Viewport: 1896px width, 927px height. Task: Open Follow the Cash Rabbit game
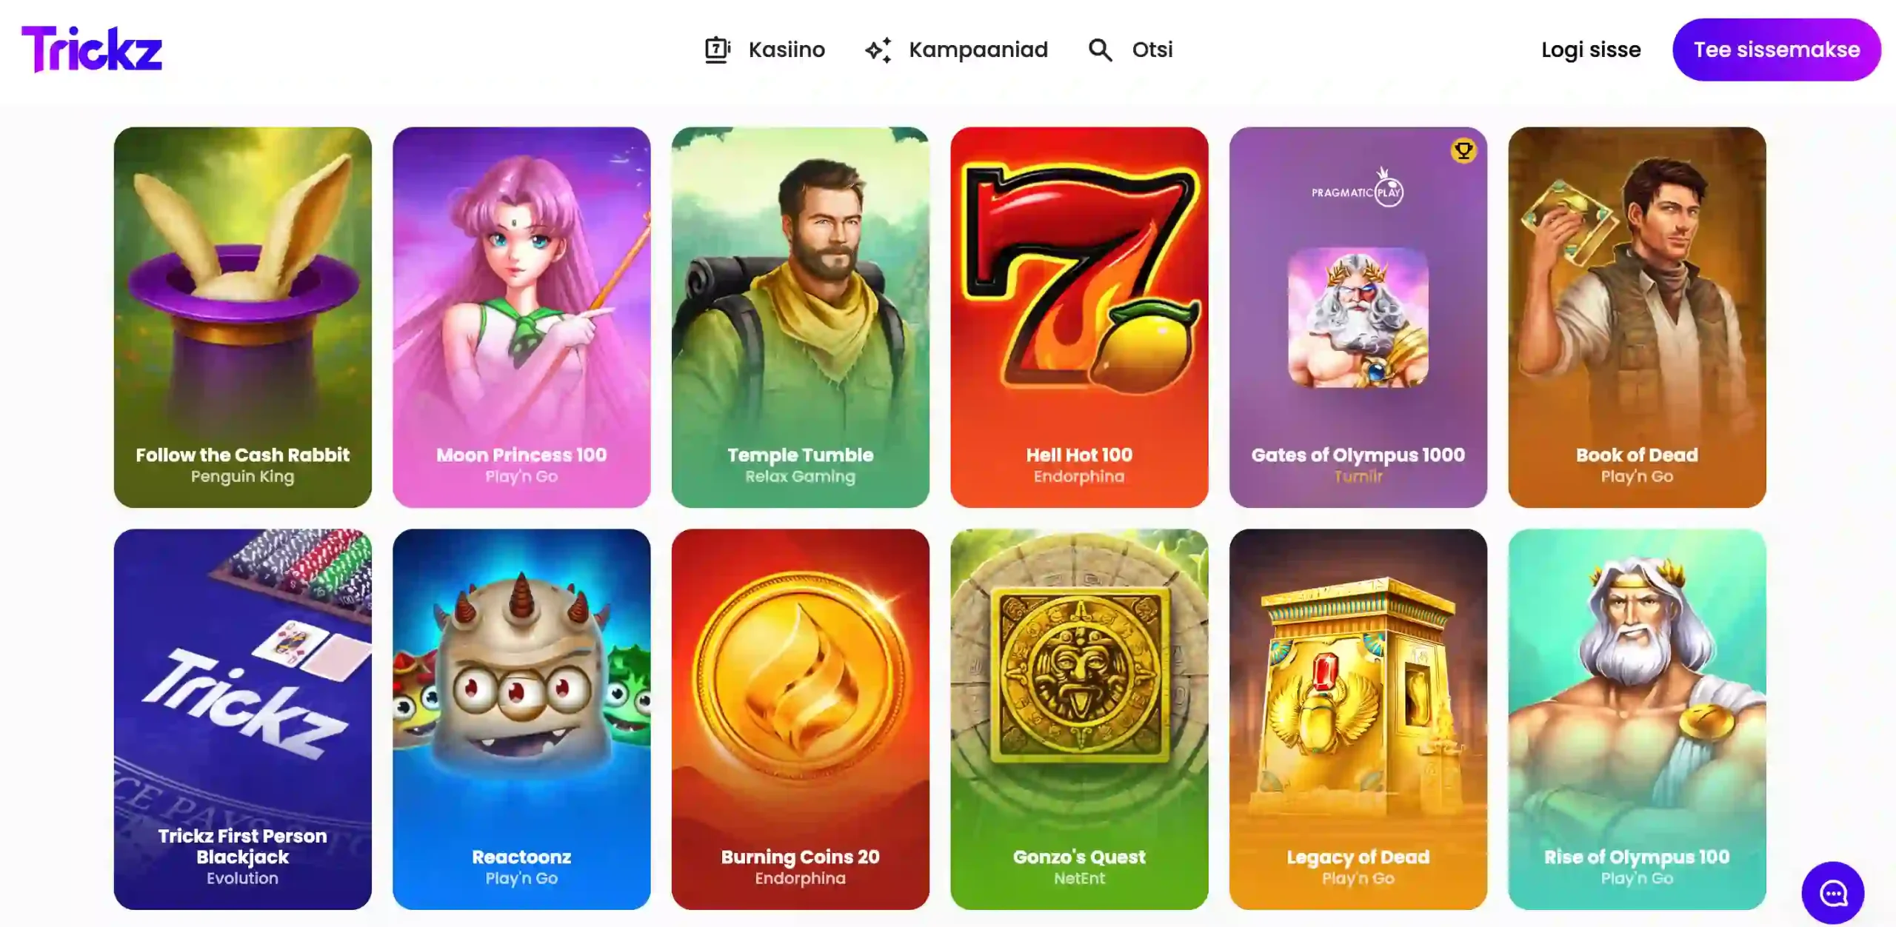pos(243,317)
